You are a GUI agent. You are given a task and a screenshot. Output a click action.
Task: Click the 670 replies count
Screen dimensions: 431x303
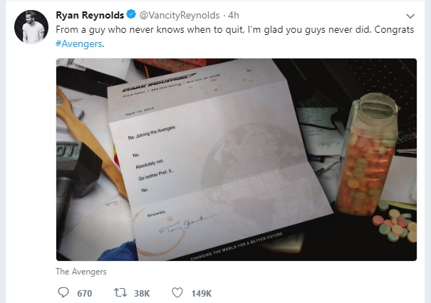pos(84,293)
